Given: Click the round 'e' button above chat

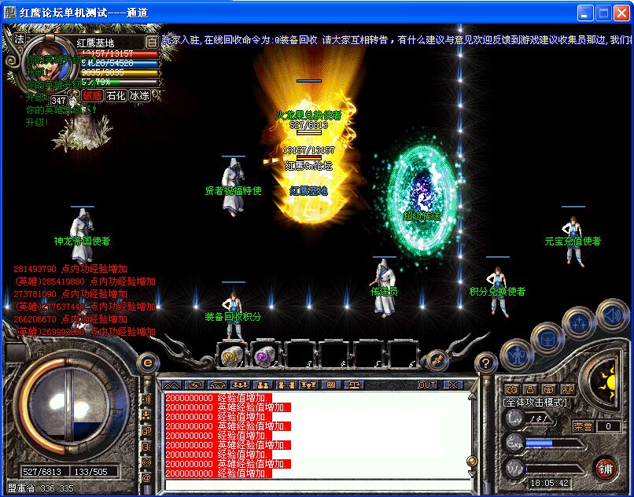Looking at the screenshot, I should (146, 363).
